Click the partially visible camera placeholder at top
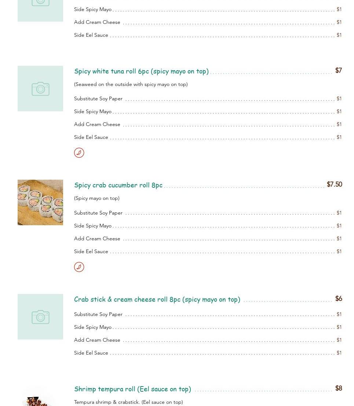354x406 pixels. pyautogui.click(x=40, y=11)
